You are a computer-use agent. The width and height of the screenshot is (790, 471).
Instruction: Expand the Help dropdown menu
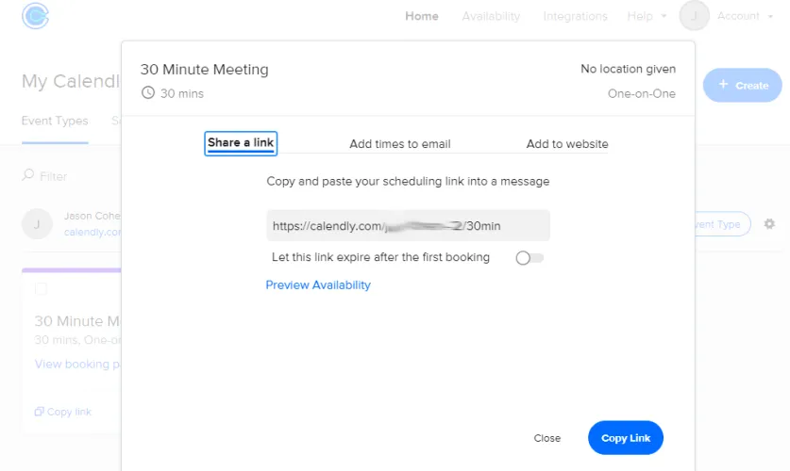[647, 16]
